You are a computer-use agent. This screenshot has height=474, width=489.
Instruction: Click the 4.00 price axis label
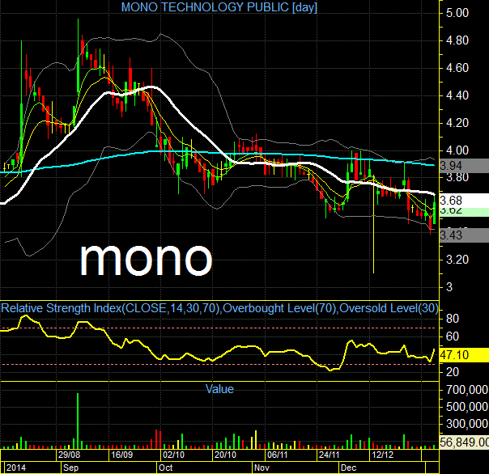(457, 150)
